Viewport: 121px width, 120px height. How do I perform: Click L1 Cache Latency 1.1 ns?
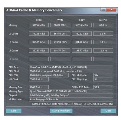tap(103, 34)
